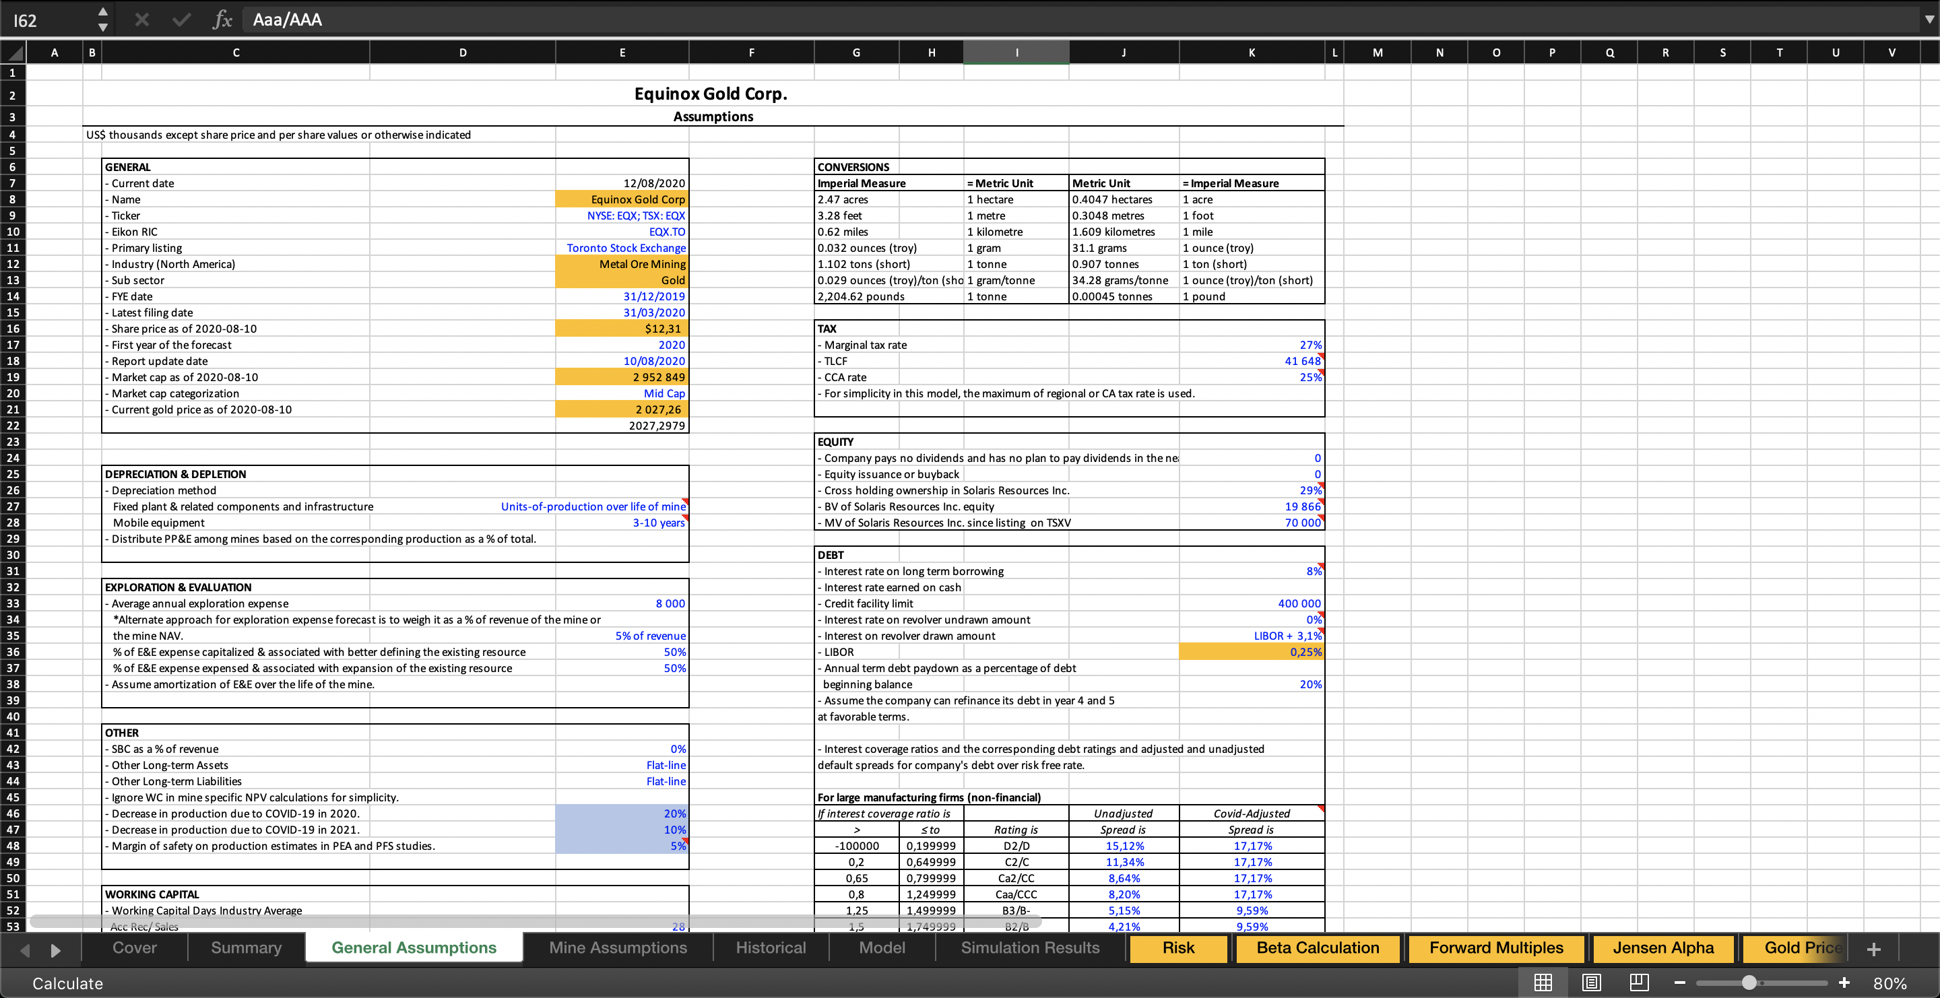Click the '5% of revenue' cell
Viewport: 1940px width, 998px height.
622,636
